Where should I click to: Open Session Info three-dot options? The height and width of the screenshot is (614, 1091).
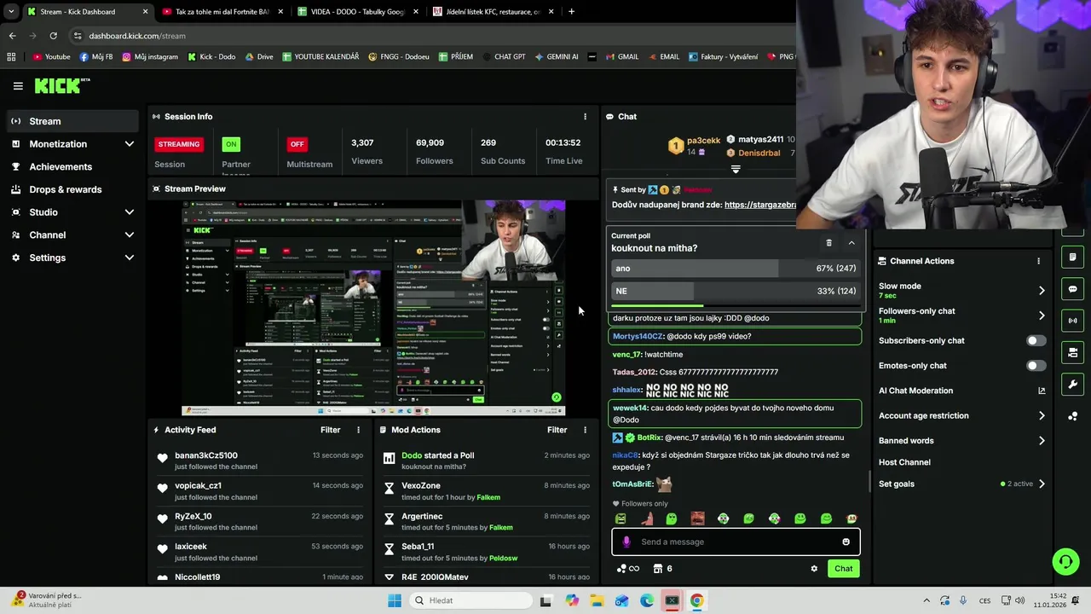click(585, 117)
